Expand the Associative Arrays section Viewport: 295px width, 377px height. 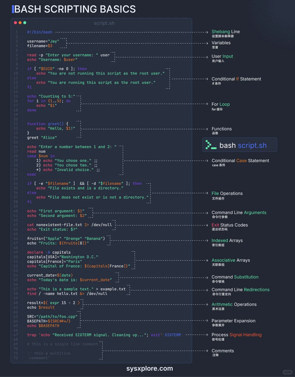[x=231, y=260]
